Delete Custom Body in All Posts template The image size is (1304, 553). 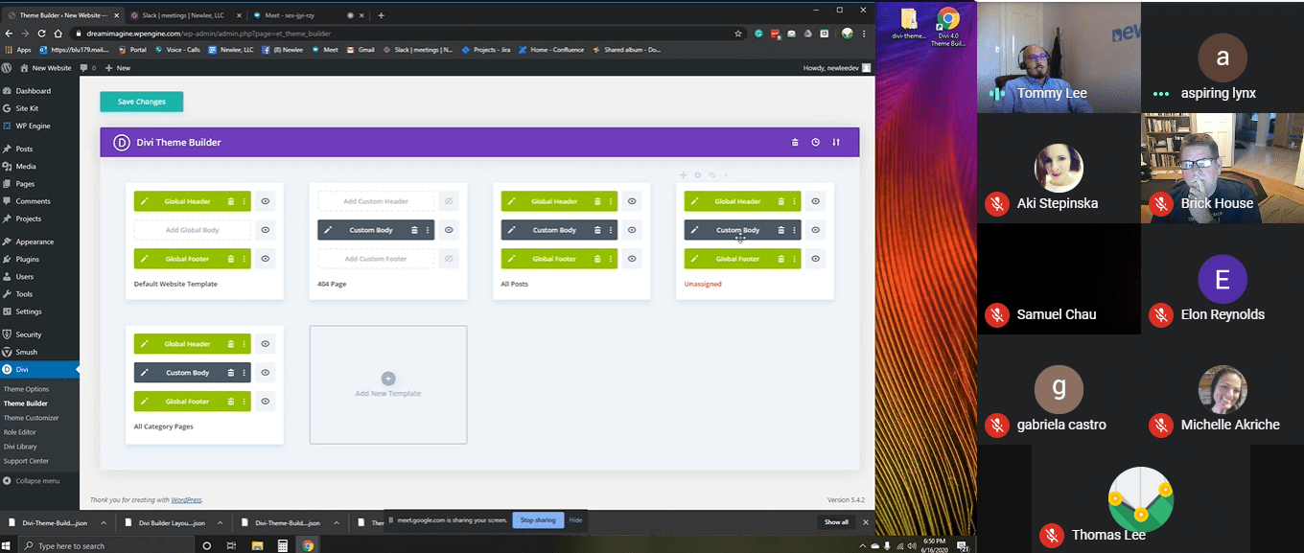[597, 230]
